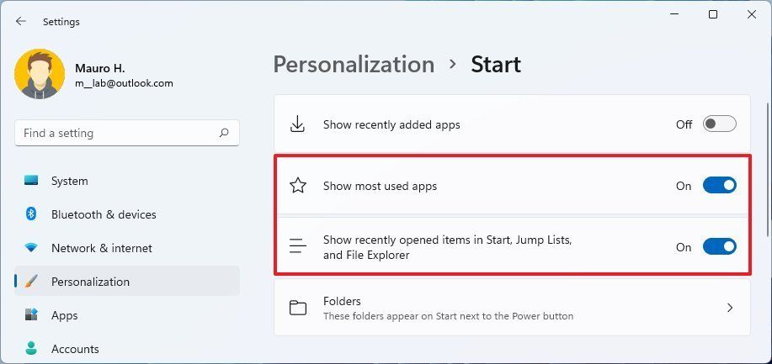Turn off Show most used apps toggle

(x=719, y=186)
